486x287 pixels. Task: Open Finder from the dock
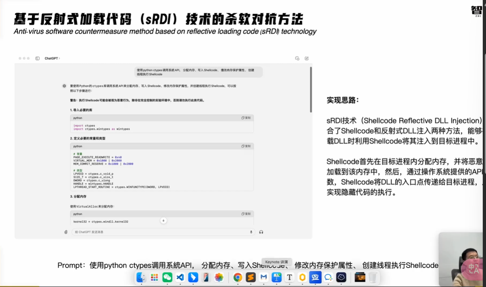141,277
